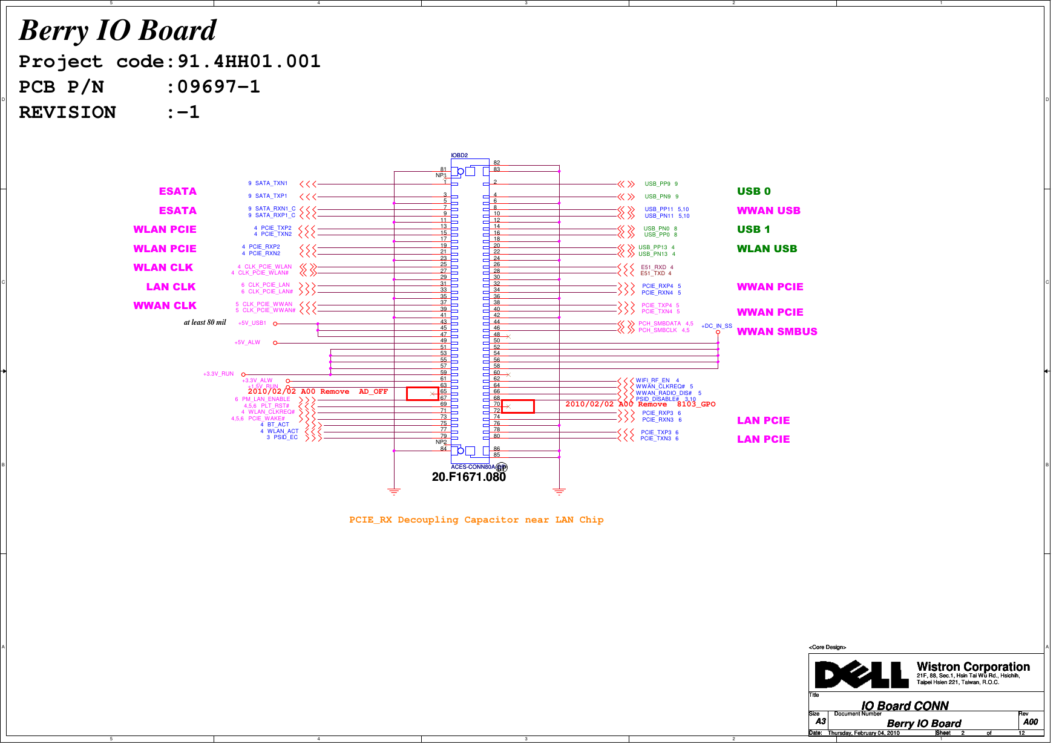Viewport: 1062px width, 750px height.
Task: Click the Dell logo in the title block
Action: 861,675
